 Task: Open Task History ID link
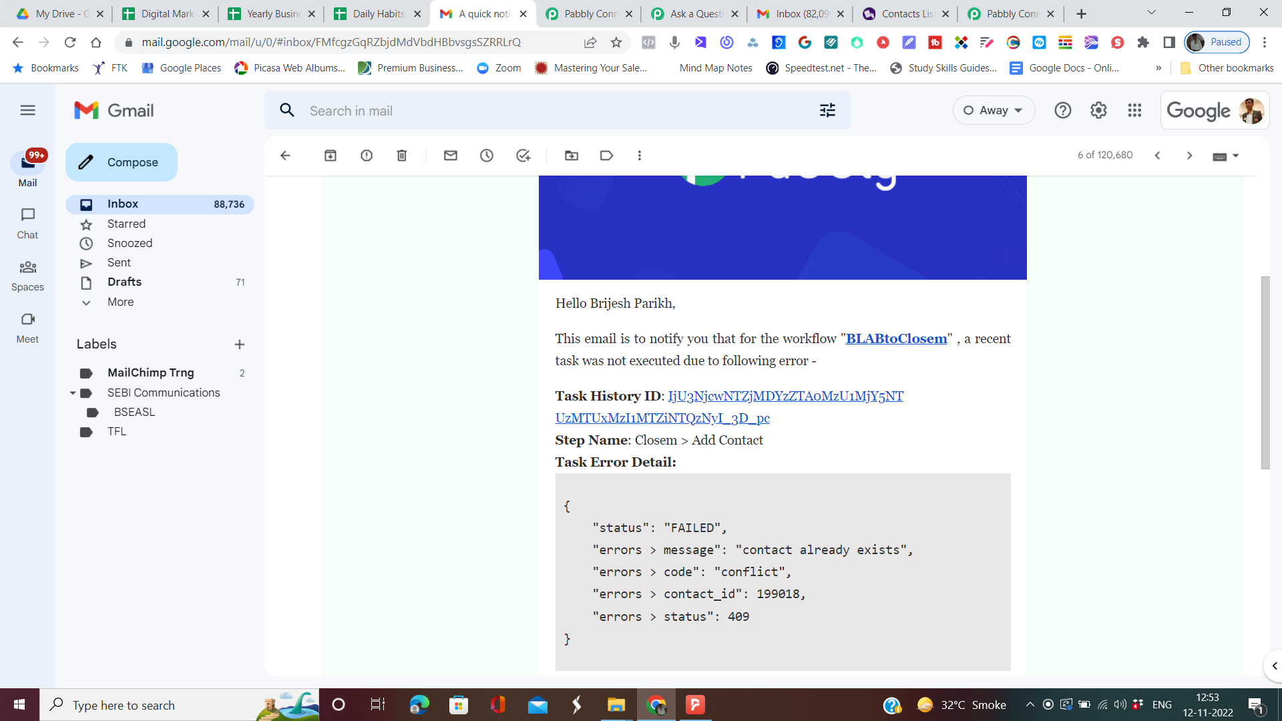point(729,407)
